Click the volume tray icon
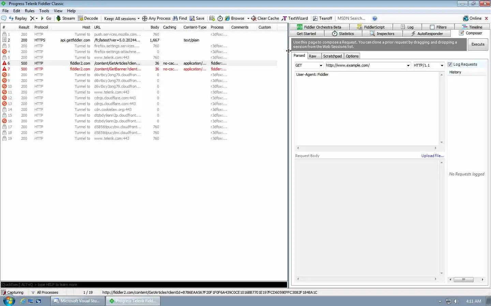Screen dimensions: 491x306 tap(456, 301)
